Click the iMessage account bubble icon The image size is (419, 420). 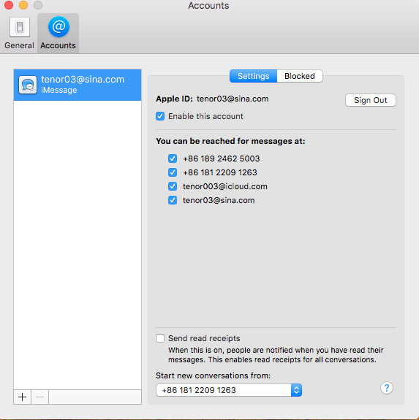click(27, 85)
